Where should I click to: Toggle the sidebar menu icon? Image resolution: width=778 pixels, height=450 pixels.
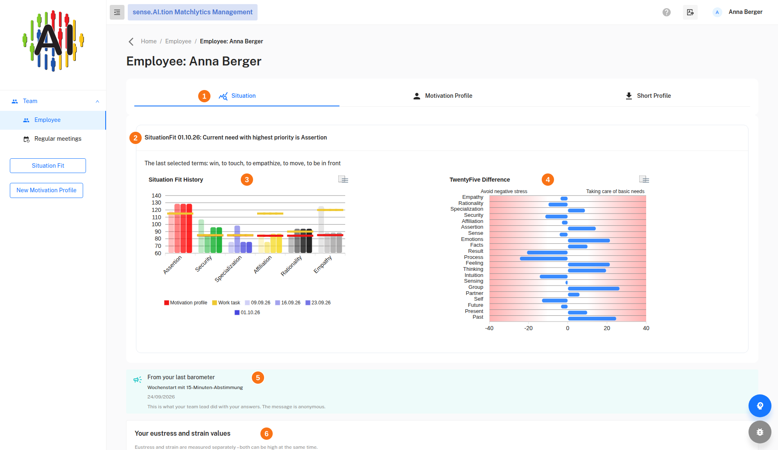[x=117, y=12]
